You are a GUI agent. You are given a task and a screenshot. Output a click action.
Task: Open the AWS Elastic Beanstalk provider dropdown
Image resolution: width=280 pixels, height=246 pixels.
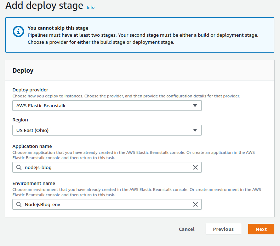(106, 106)
